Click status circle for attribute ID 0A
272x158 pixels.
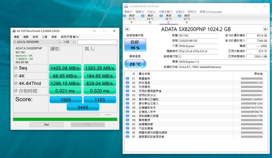pyautogui.click(x=128, y=116)
